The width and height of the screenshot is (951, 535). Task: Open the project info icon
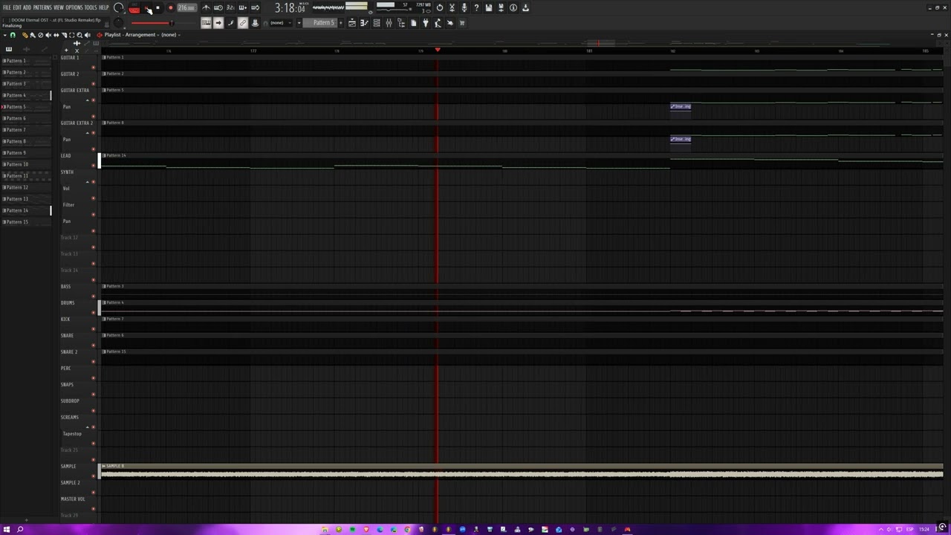click(513, 8)
